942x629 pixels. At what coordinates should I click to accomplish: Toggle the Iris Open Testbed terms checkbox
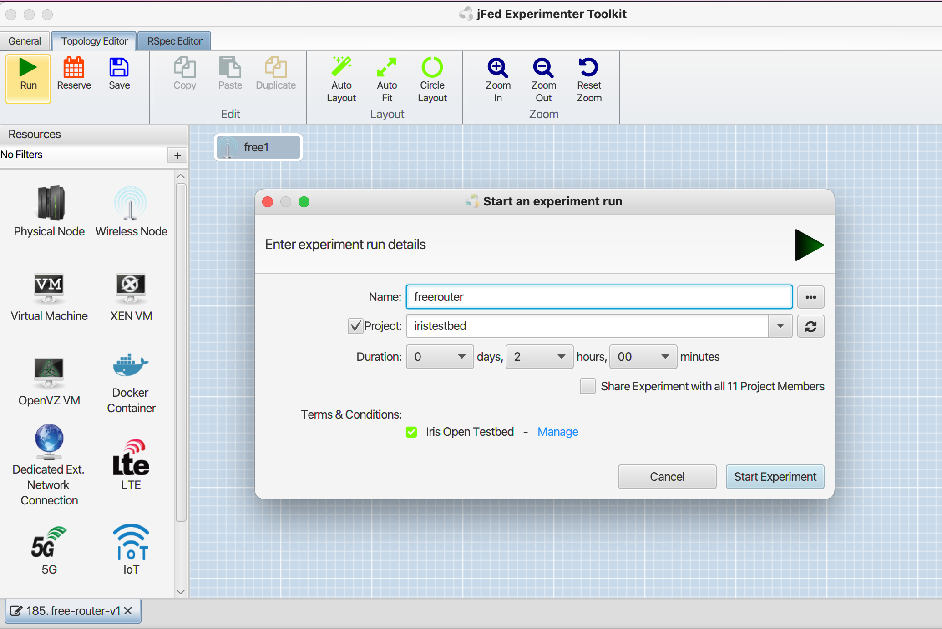pyautogui.click(x=411, y=432)
